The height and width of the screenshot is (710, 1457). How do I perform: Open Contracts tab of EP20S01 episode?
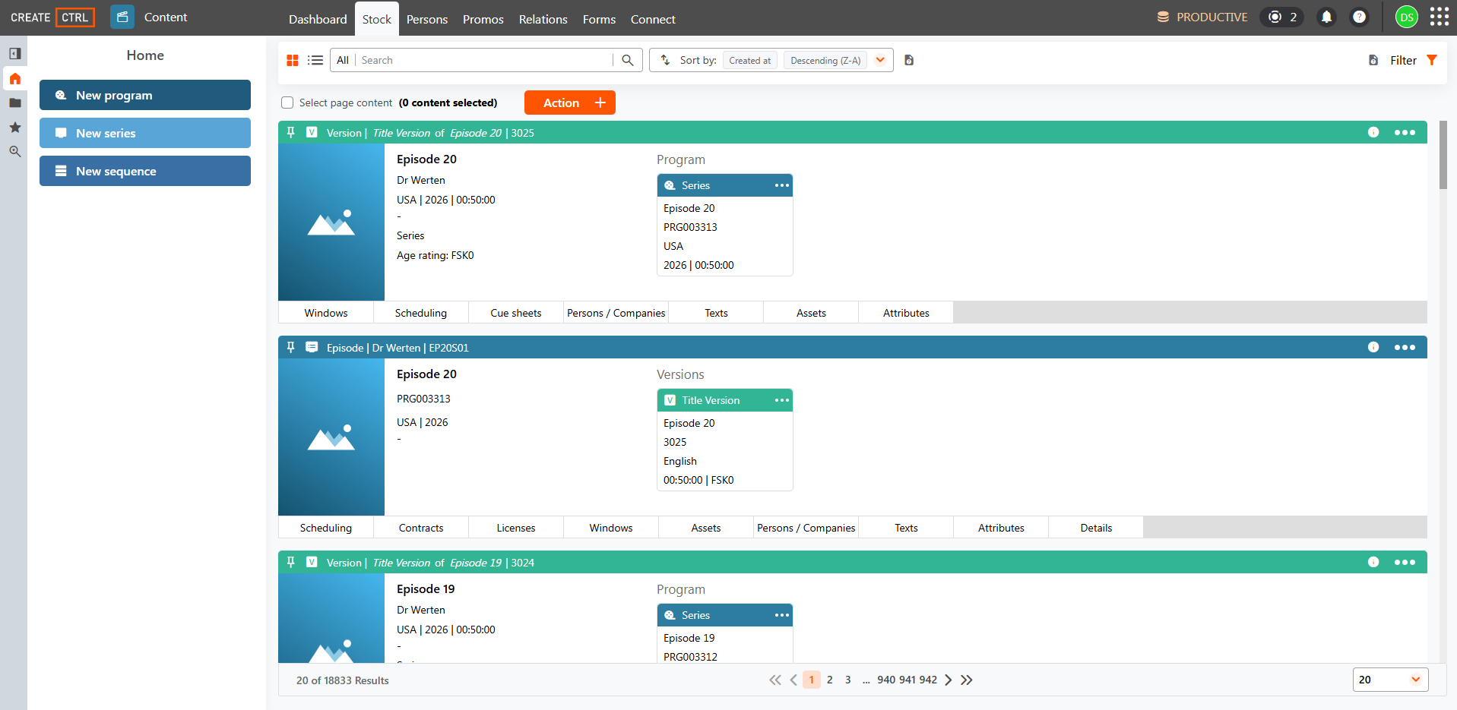(x=421, y=528)
